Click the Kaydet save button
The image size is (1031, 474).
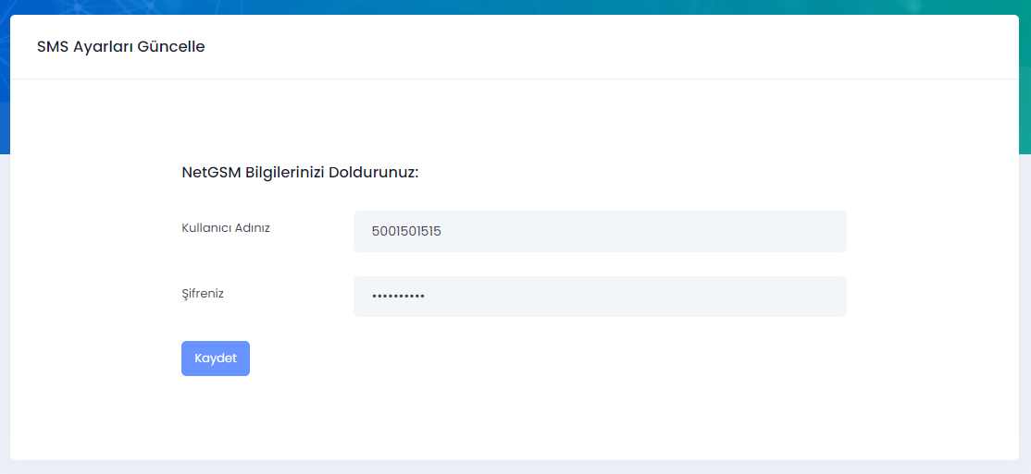(x=215, y=359)
